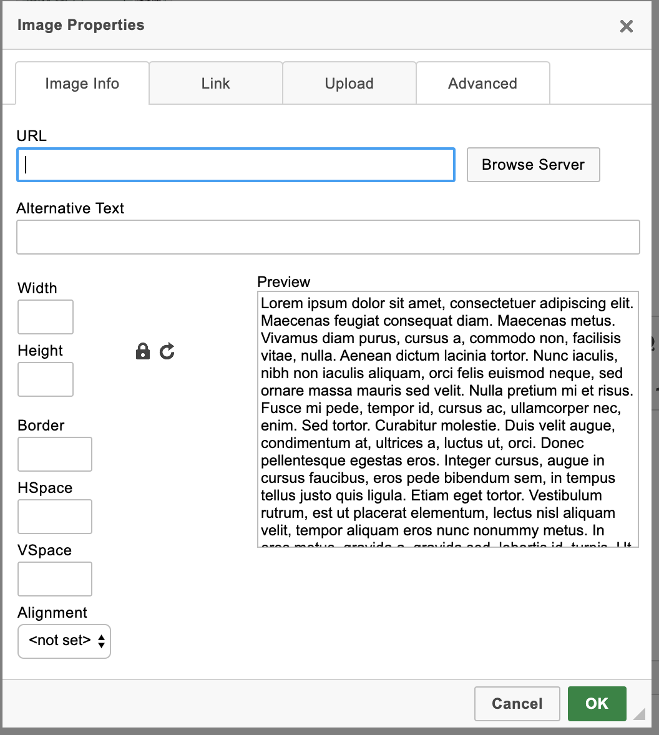The image size is (659, 735).
Task: Switch to the Link tab
Action: tap(215, 83)
